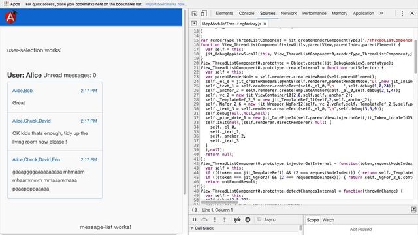
Task: Open the Network tab
Action: [289, 13]
